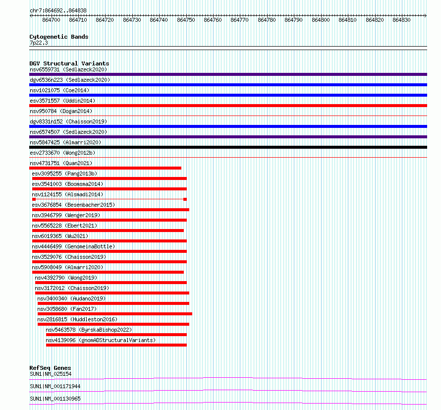The width and height of the screenshot is (441, 410).
Task: Click the dark purple bar under nsv6559731
Action: [x=228, y=74]
